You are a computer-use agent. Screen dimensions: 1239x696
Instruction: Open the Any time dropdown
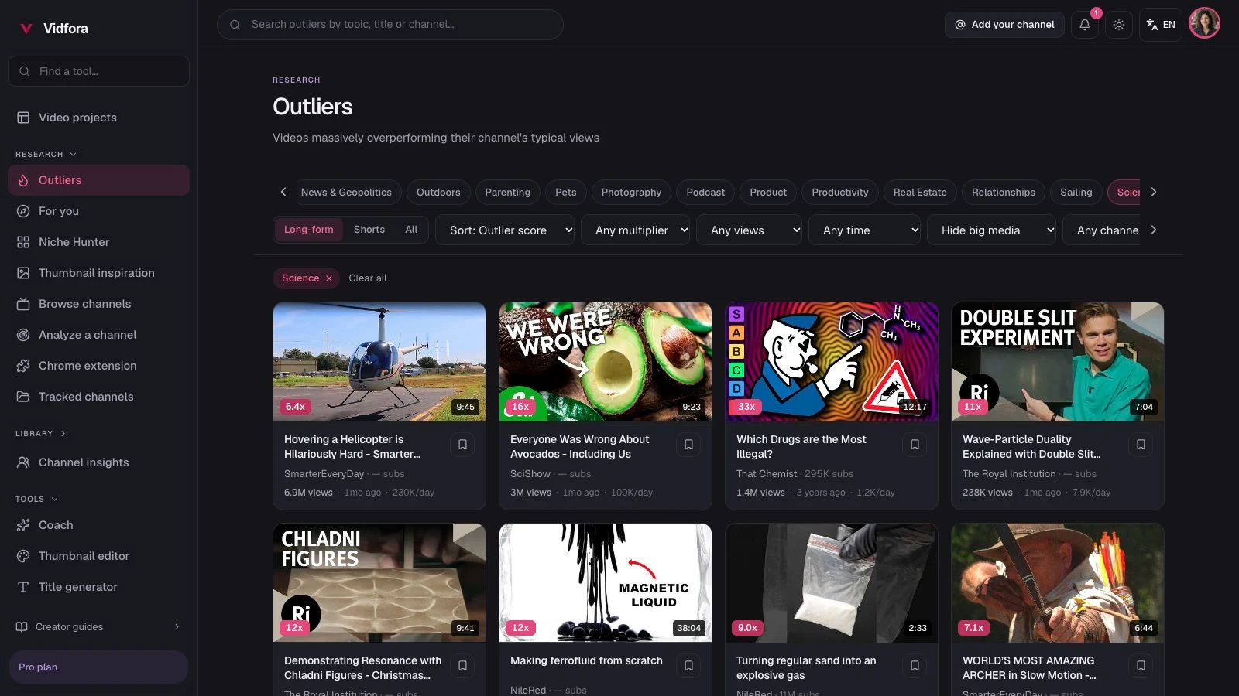(864, 230)
